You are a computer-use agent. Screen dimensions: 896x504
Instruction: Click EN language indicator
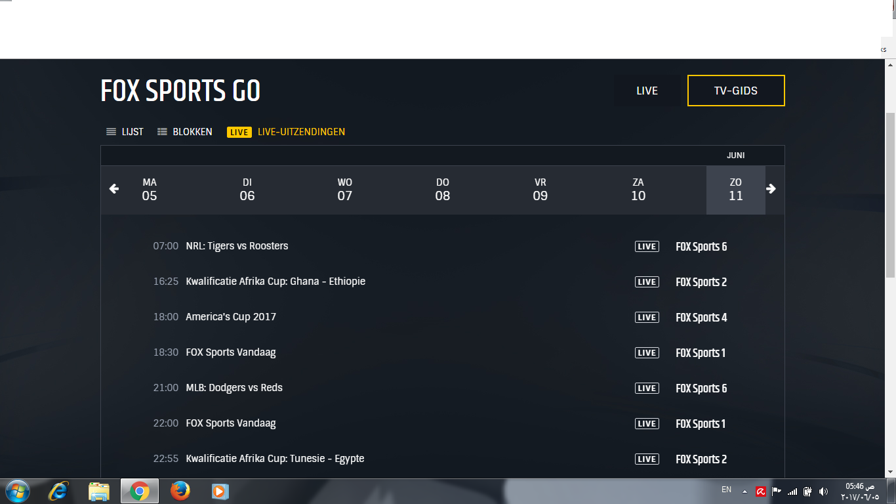(x=726, y=490)
